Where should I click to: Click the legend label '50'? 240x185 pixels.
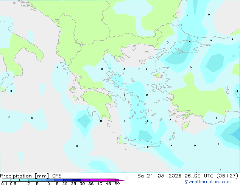[117, 183]
